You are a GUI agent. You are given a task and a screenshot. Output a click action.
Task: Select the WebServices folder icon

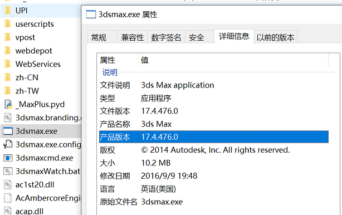(7, 64)
